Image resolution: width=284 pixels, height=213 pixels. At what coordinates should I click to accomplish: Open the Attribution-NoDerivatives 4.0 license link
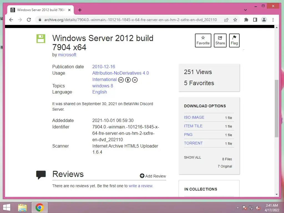120,73
